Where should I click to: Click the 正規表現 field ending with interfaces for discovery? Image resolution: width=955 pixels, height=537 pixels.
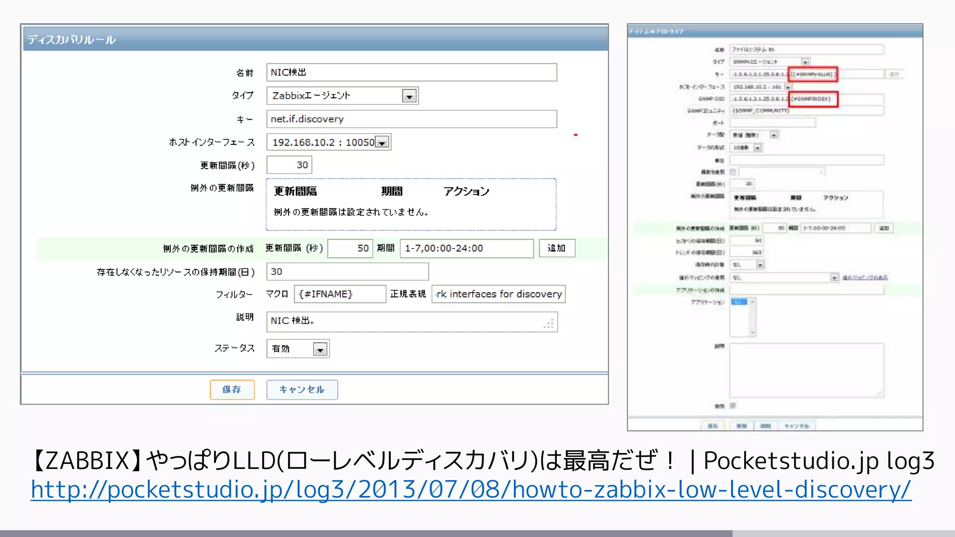pyautogui.click(x=498, y=294)
